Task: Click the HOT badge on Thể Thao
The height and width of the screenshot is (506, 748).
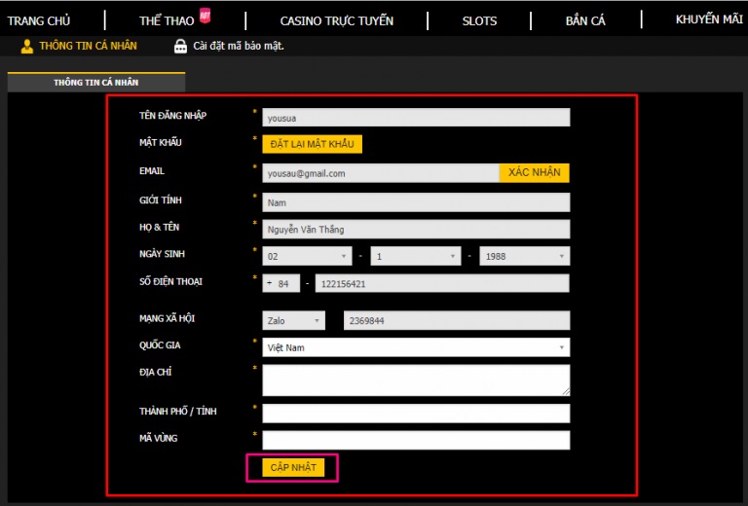Action: [206, 15]
